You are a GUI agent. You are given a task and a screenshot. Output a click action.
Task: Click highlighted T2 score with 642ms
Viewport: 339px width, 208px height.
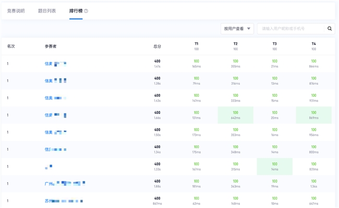(235, 115)
